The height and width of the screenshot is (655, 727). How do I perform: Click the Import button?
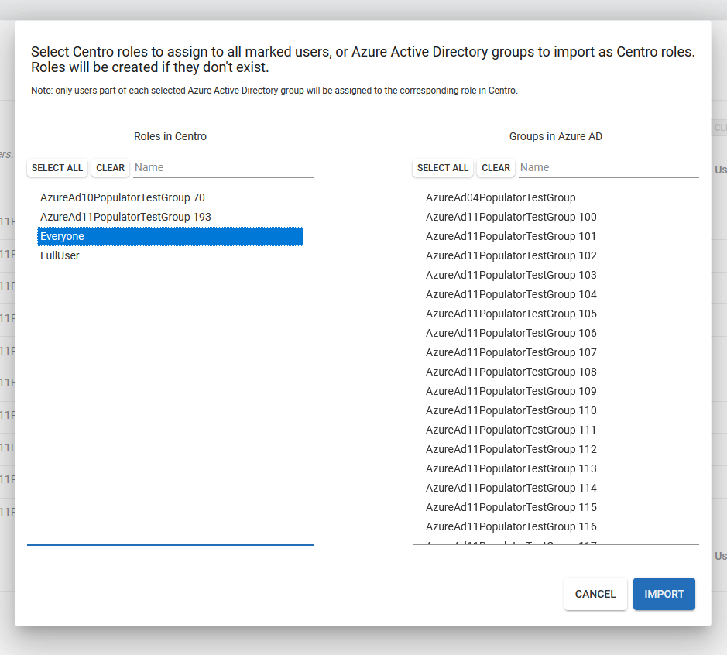[x=664, y=594]
